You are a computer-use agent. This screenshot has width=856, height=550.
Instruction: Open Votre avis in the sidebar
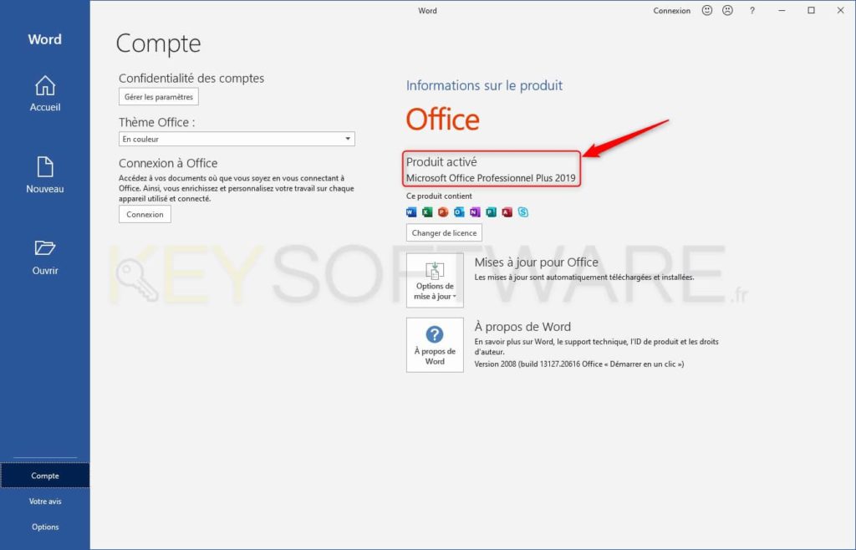tap(45, 502)
